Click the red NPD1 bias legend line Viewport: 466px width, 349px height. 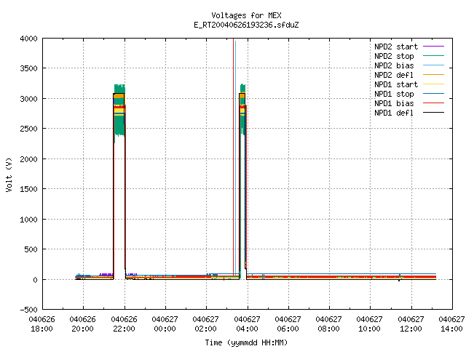[x=433, y=103]
